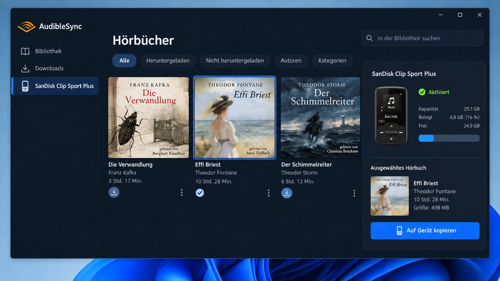
Task: Close the AudibleSync window
Action: pyautogui.click(x=479, y=15)
